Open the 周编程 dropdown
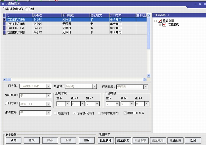Viewport: 206px width, 145px height. click(x=94, y=87)
